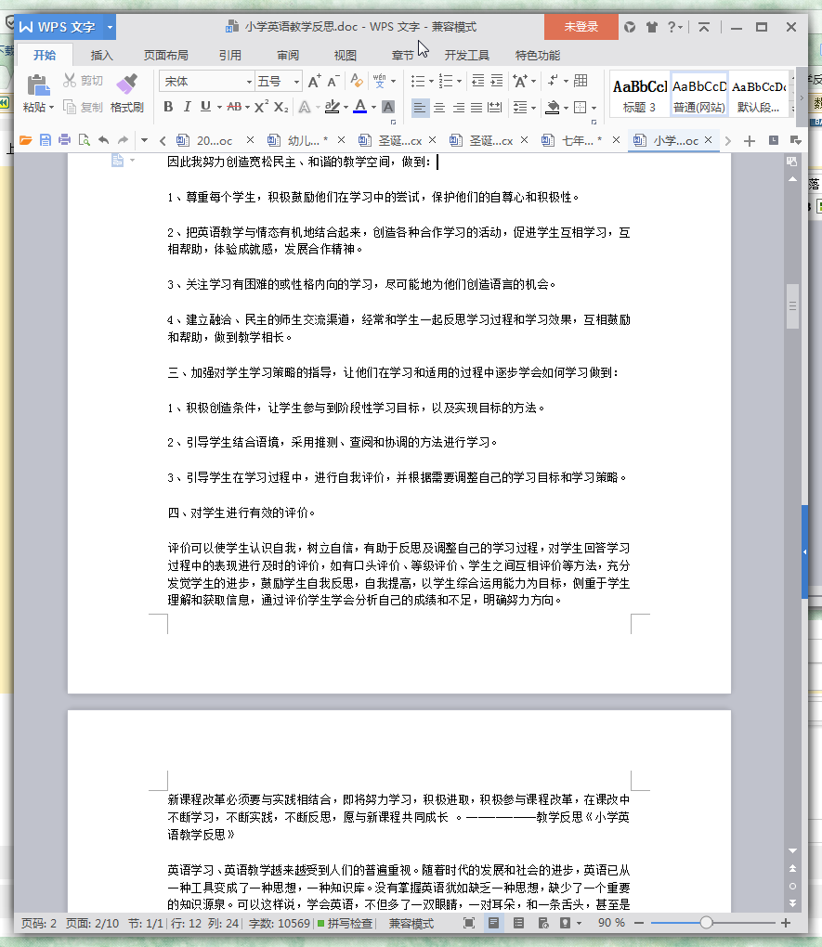
Task: Center align the paragraph text
Action: pos(438,109)
